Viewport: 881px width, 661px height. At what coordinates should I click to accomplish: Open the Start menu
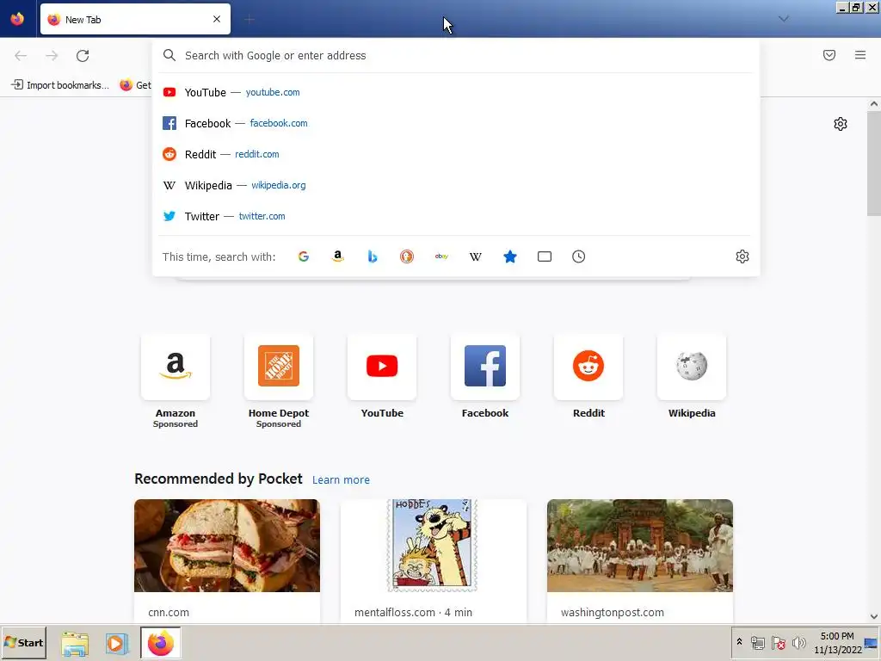coord(23,643)
